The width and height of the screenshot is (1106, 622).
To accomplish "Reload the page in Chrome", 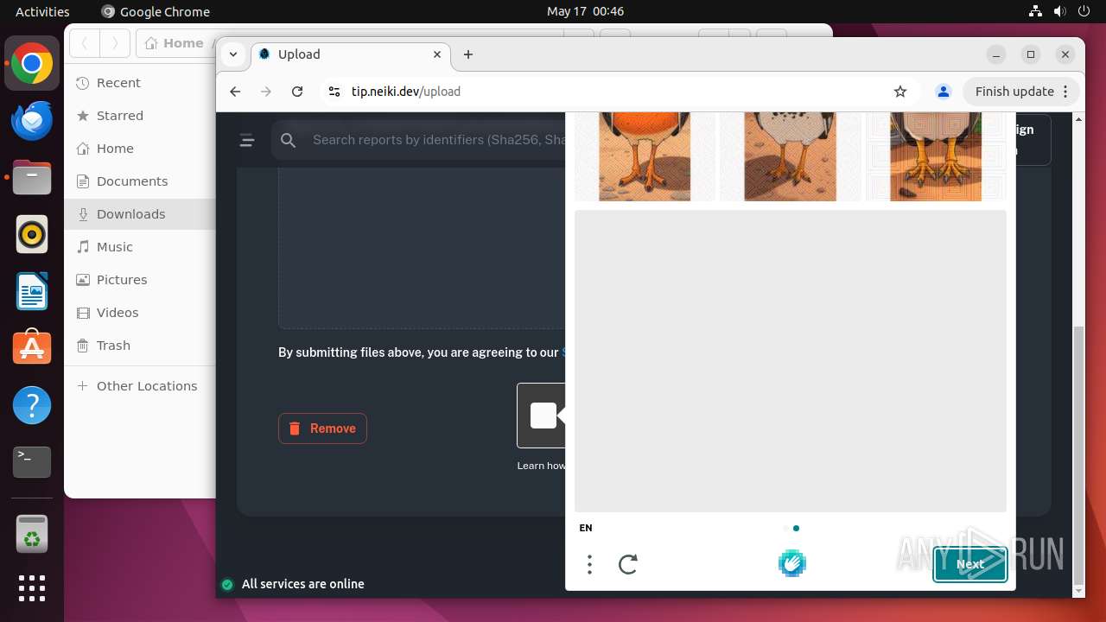I will pyautogui.click(x=297, y=92).
